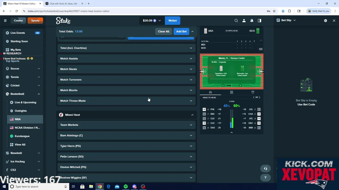Close the Bet Slip panel
Viewport: 339px width, 190px height.
pyautogui.click(x=334, y=21)
